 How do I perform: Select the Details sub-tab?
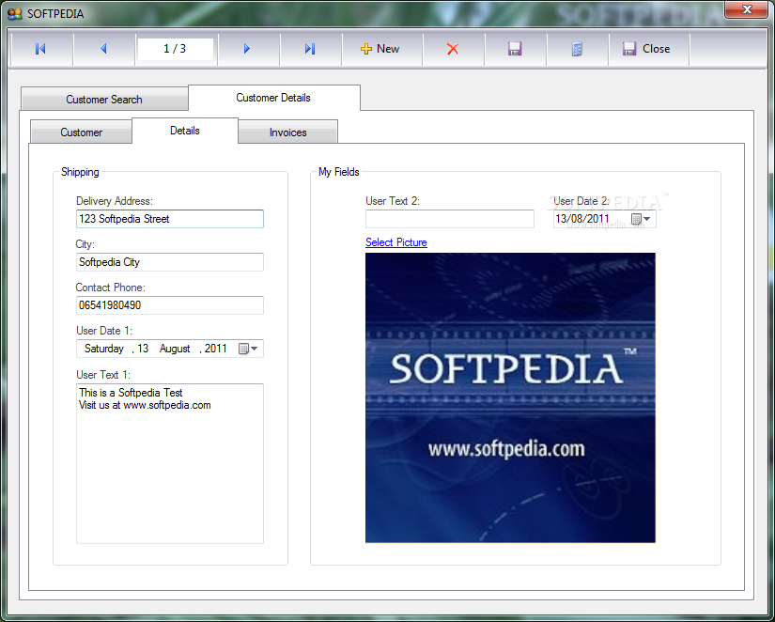click(x=185, y=131)
